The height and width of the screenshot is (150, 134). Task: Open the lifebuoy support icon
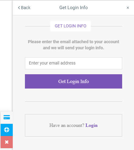point(7,130)
